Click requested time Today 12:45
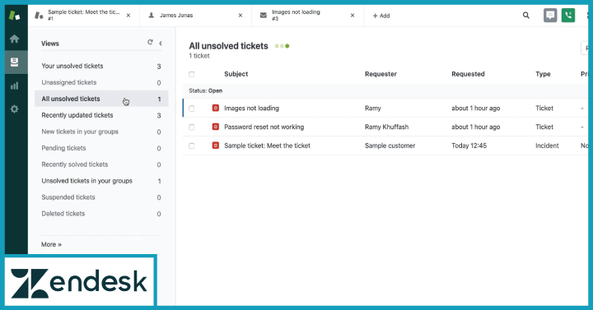The height and width of the screenshot is (310, 593). point(469,146)
